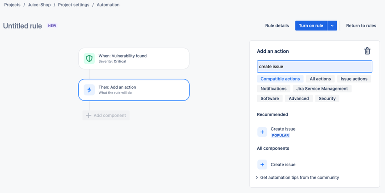Select the Jira Service Management filter

point(322,89)
